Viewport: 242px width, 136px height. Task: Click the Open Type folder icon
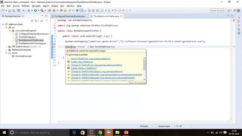click(x=61, y=11)
